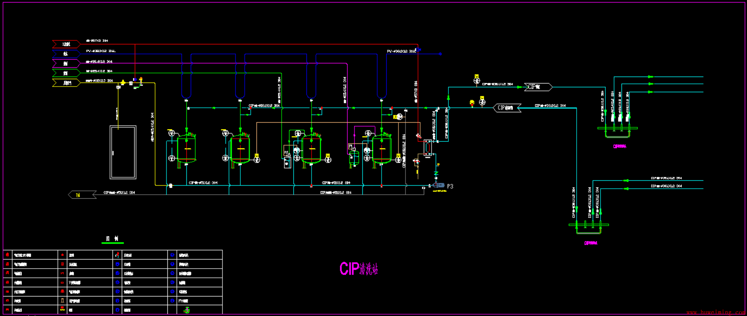The image size is (747, 316).
Task: Click the P3 pump symbol
Action: tap(439, 186)
